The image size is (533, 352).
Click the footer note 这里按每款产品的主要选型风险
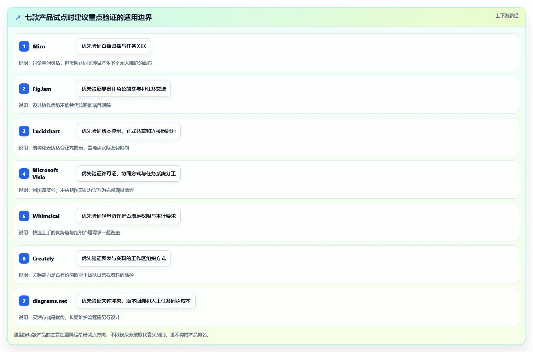coord(112,335)
